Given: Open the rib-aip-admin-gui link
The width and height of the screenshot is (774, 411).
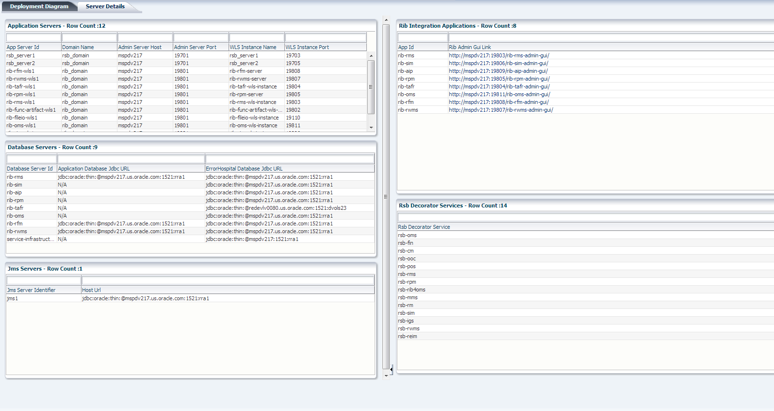Looking at the screenshot, I should click(498, 71).
